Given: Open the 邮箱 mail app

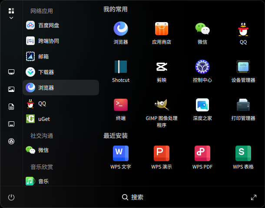Looking at the screenshot, I should tap(61, 56).
